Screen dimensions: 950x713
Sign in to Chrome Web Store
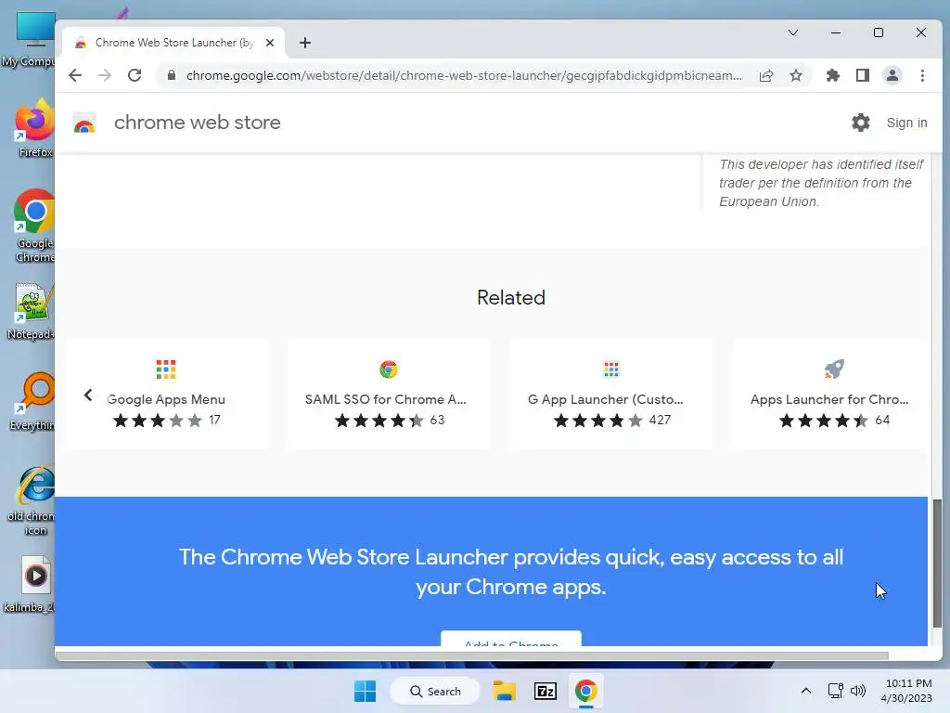coord(906,123)
